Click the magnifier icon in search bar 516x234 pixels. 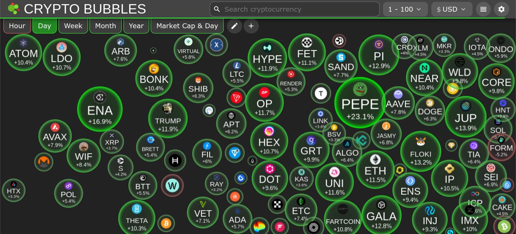[x=217, y=9]
